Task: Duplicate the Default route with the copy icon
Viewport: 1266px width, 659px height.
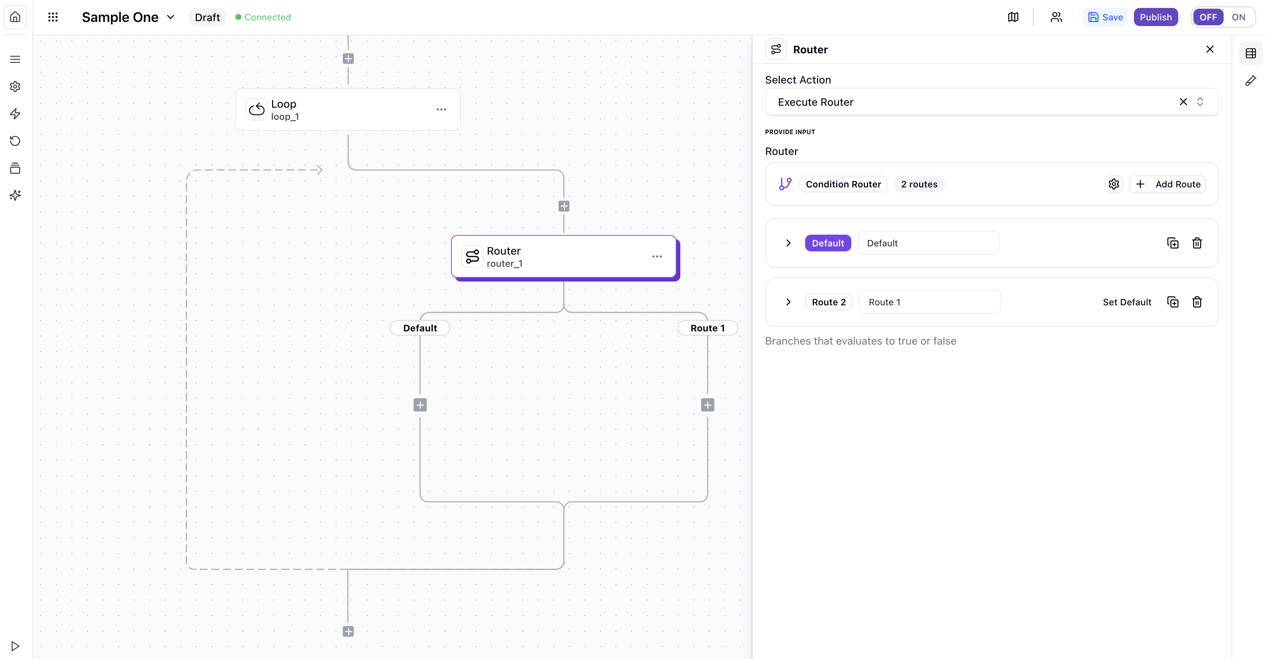Action: pos(1173,243)
